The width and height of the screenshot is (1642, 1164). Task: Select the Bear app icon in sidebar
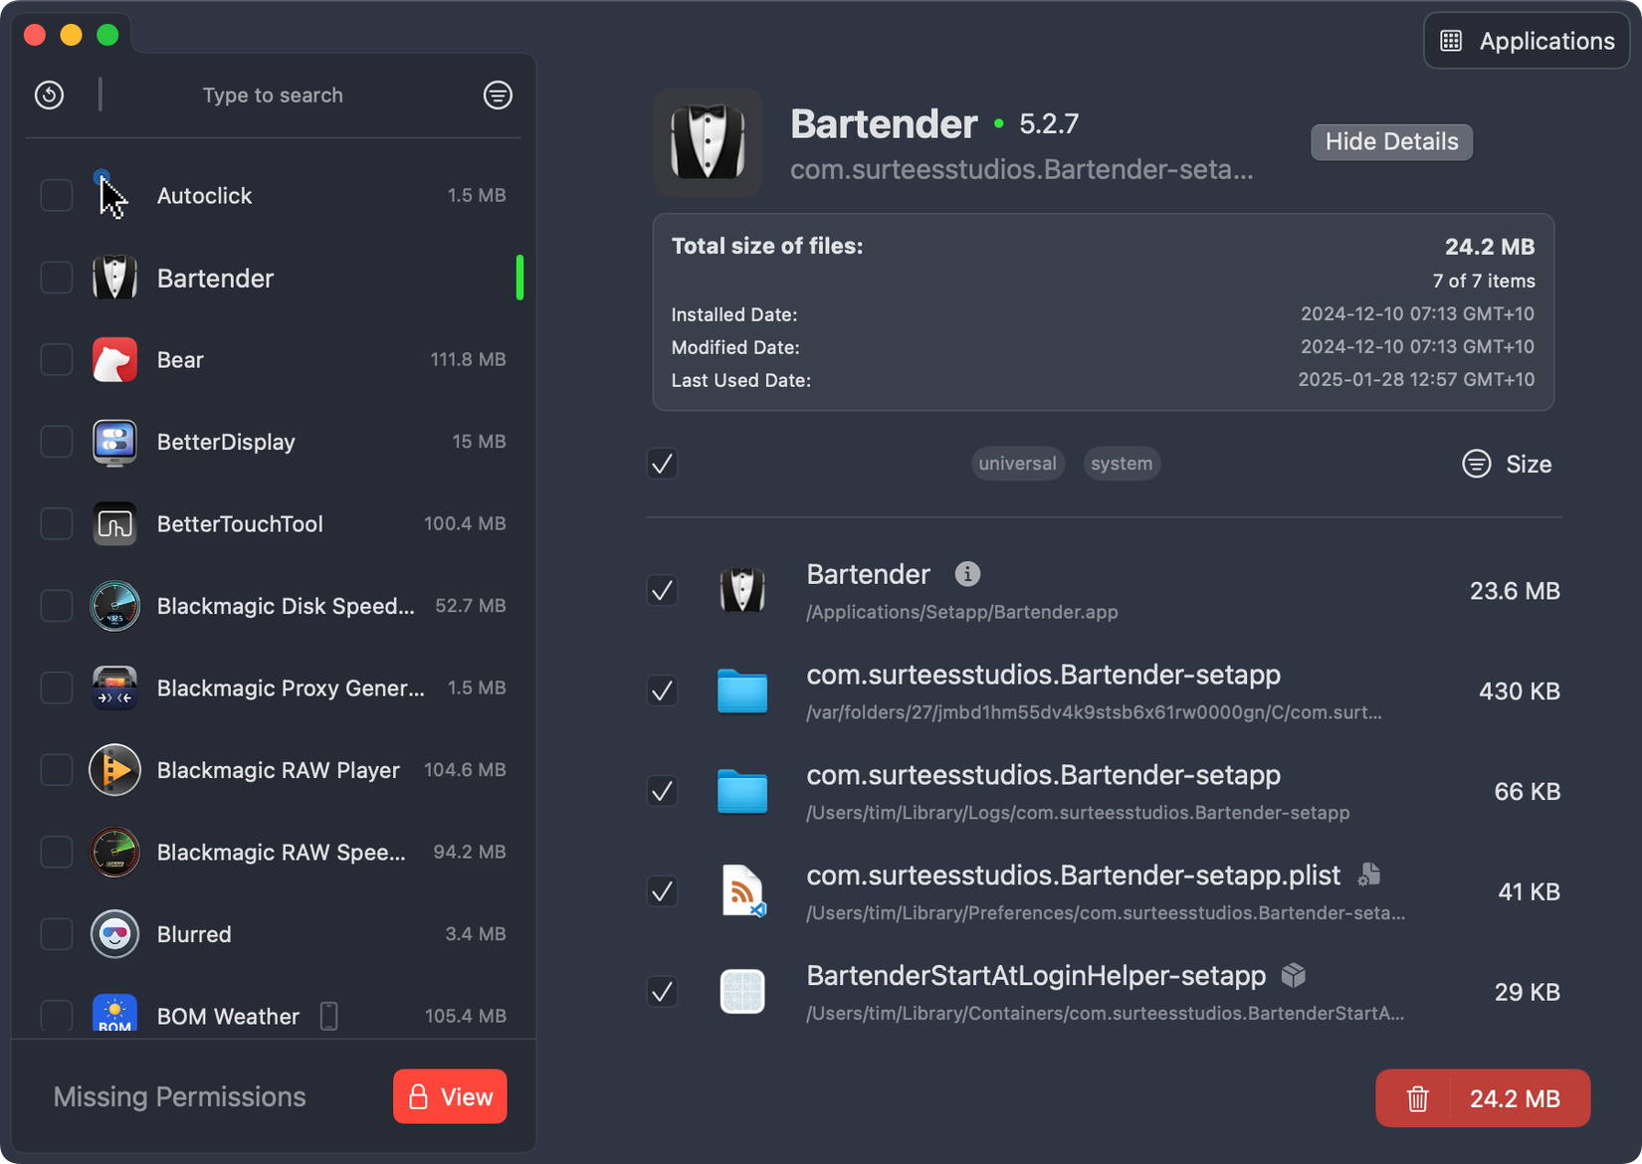pos(114,359)
